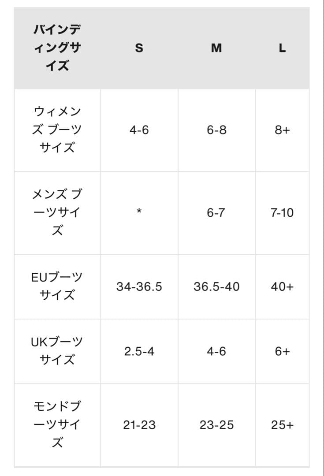Select the M column header

point(216,48)
